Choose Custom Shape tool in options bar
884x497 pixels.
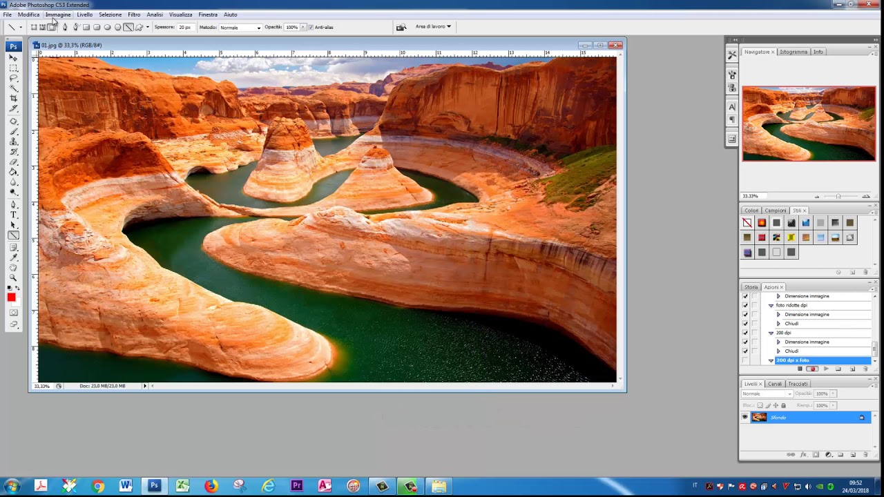pos(139,27)
